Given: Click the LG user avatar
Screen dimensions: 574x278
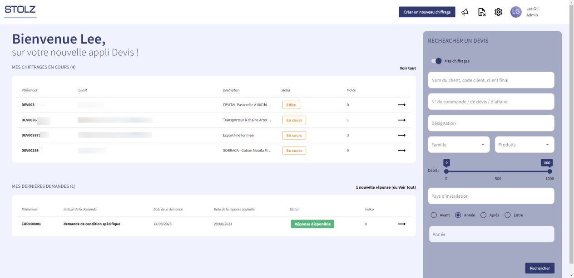Looking at the screenshot, I should pos(516,12).
